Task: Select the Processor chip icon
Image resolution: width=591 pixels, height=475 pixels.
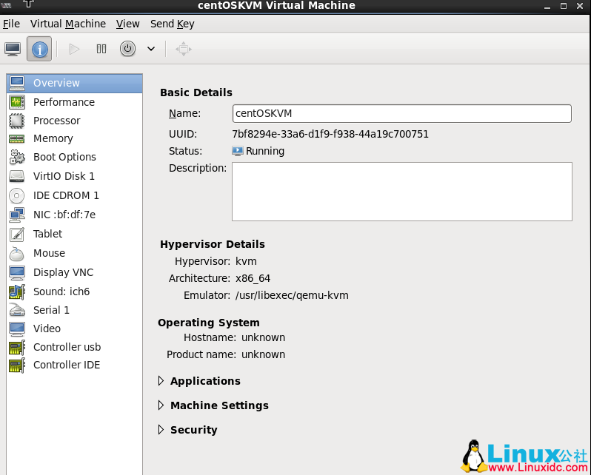Action: pyautogui.click(x=17, y=121)
